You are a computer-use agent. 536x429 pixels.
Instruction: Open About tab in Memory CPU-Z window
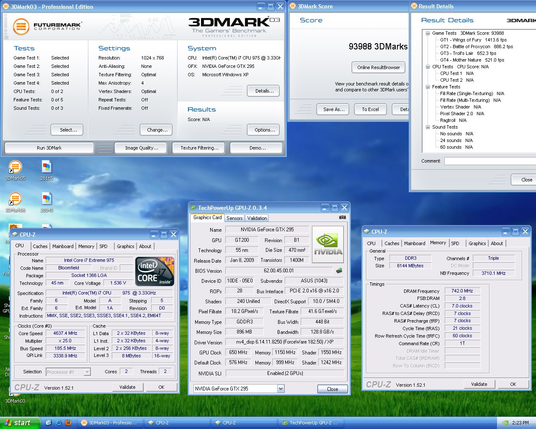(497, 243)
